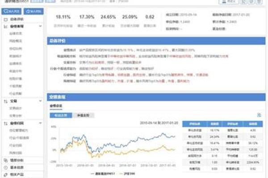Click the chart icon beside 业绩表现
The width and height of the screenshot is (268, 178).
coord(6,27)
